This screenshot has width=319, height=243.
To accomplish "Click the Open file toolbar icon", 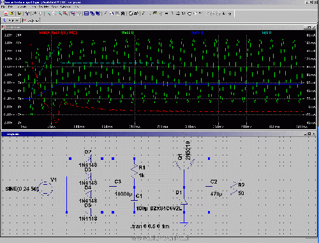I will click(11, 13).
